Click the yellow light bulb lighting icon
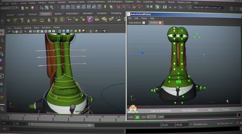 pyautogui.click(x=76, y=31)
